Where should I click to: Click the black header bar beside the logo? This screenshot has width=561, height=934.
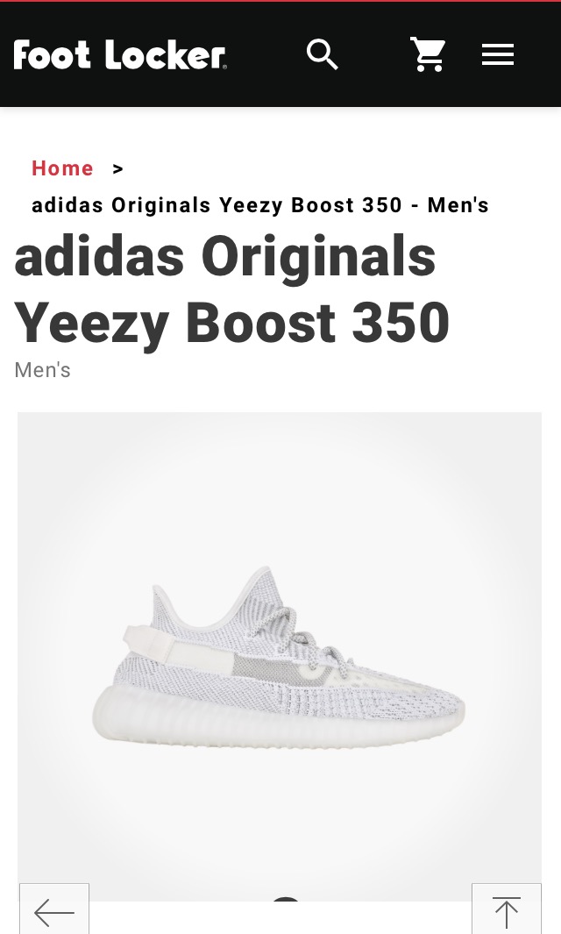(x=266, y=54)
